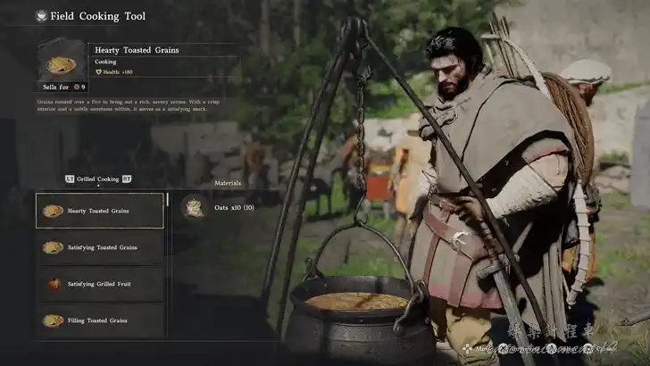
Task: Pick the Filling Toasted Grains recipe
Action: coord(100,320)
